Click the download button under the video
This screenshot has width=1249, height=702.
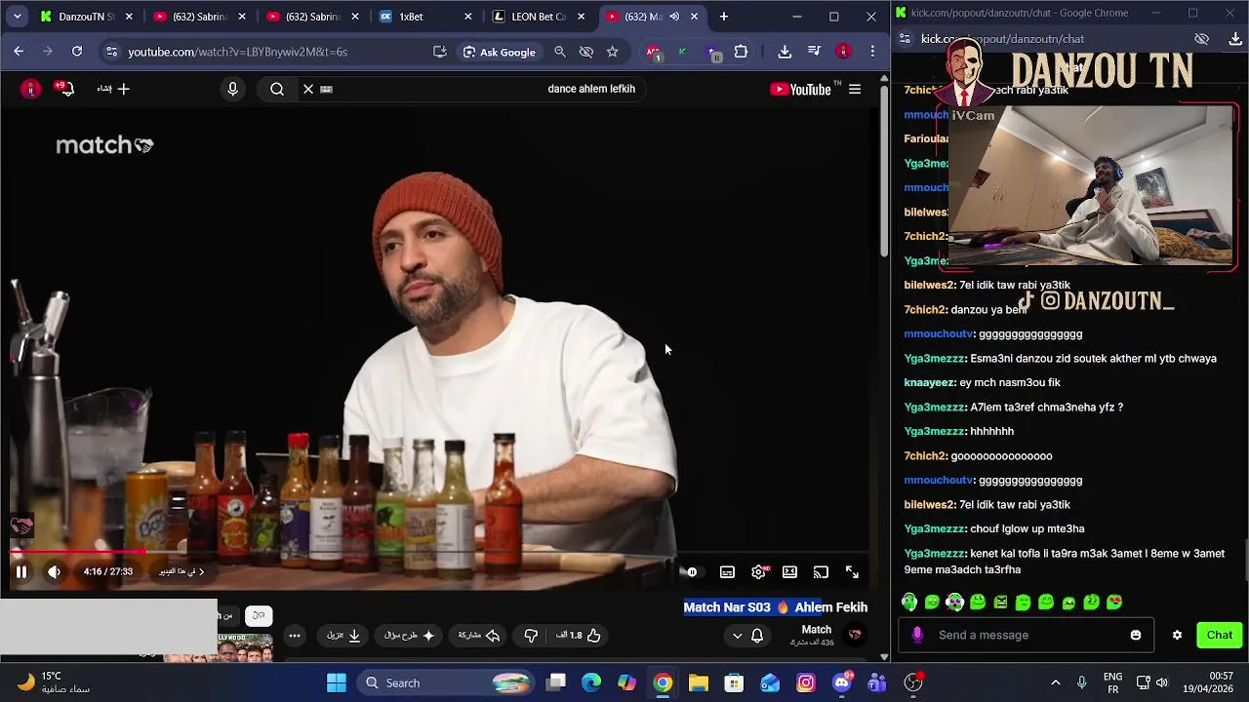coord(343,636)
